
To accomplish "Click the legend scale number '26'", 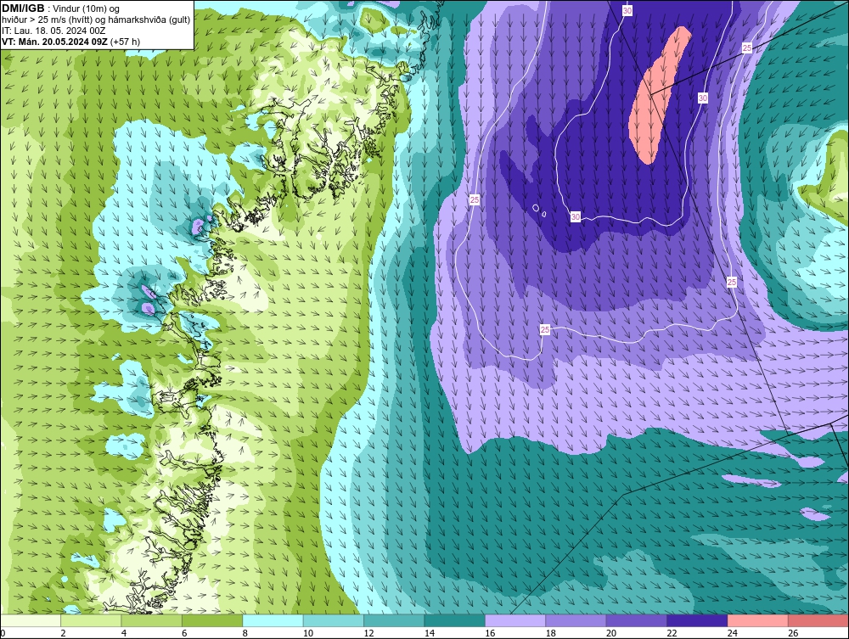I will coord(793,633).
